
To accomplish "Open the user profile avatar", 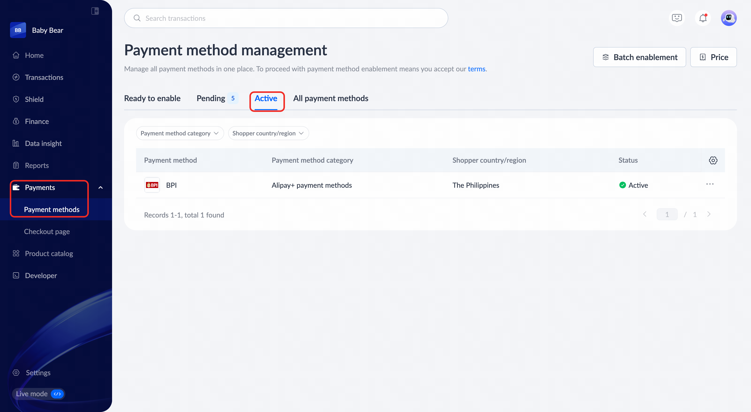I will click(728, 18).
